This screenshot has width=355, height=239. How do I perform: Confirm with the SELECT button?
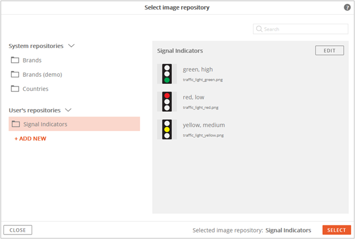336,230
